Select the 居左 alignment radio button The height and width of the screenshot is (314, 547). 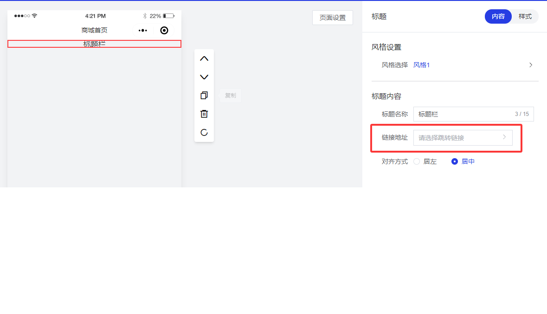[x=417, y=161]
